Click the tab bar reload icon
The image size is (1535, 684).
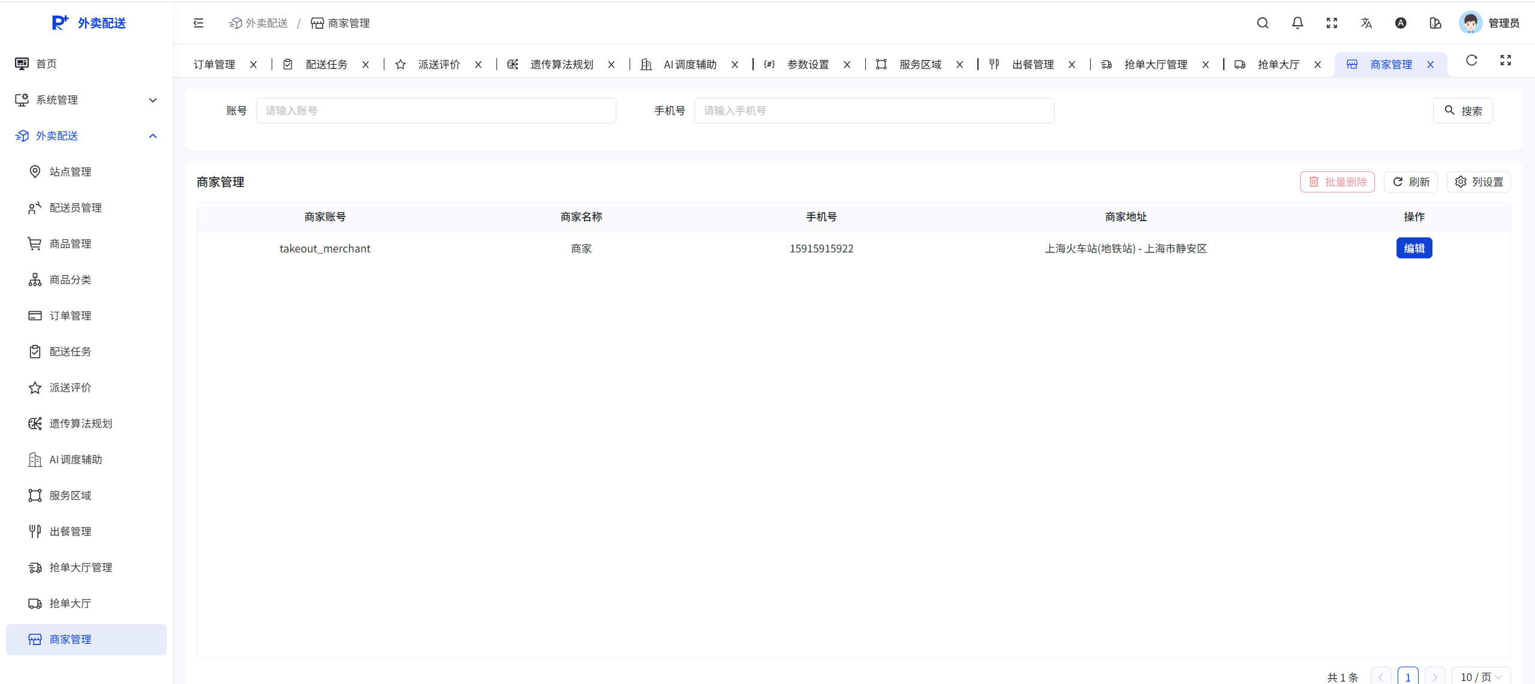(x=1471, y=61)
